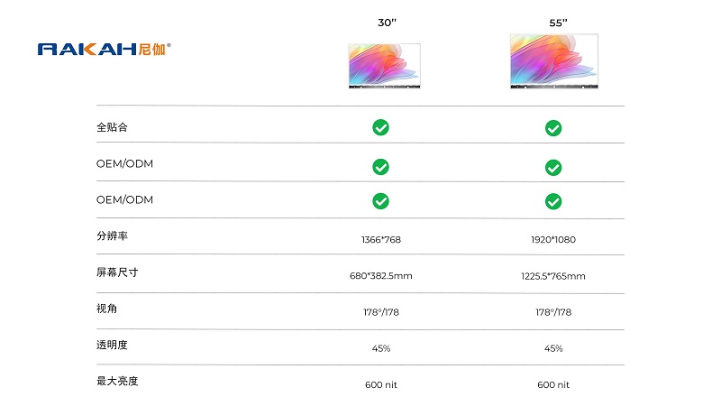
Task: Click first OEM/ODM row checkmark in 30" column
Action: [x=381, y=167]
